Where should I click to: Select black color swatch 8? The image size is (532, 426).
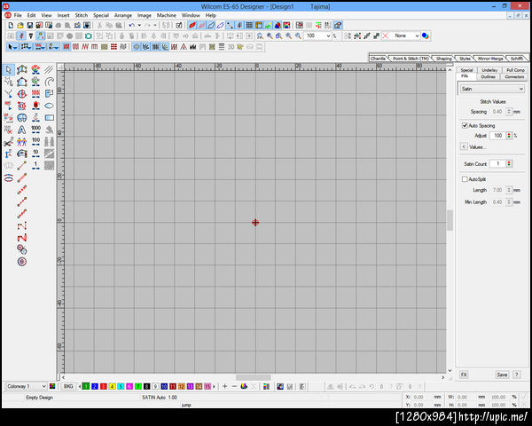146,387
